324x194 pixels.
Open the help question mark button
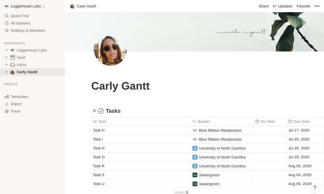[x=315, y=188]
